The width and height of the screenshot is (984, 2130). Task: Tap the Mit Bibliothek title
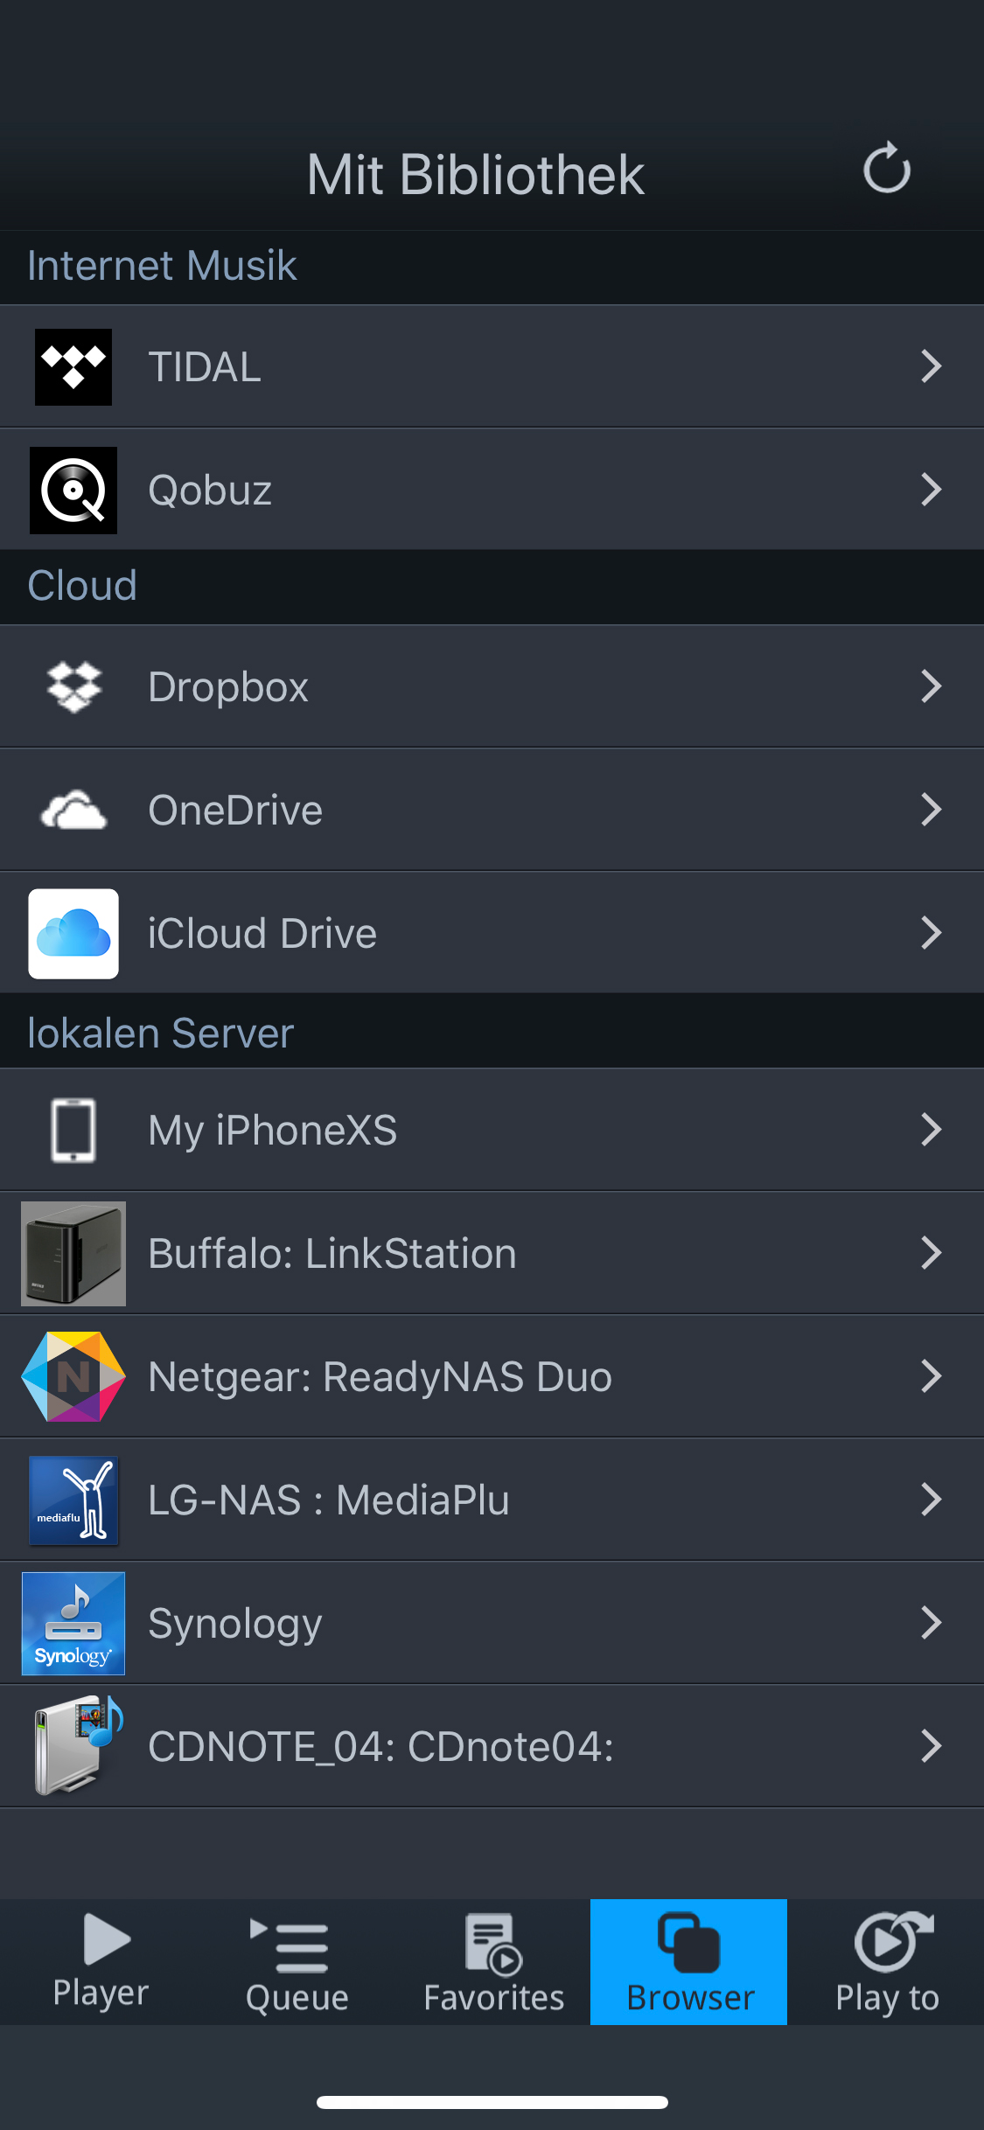point(475,175)
